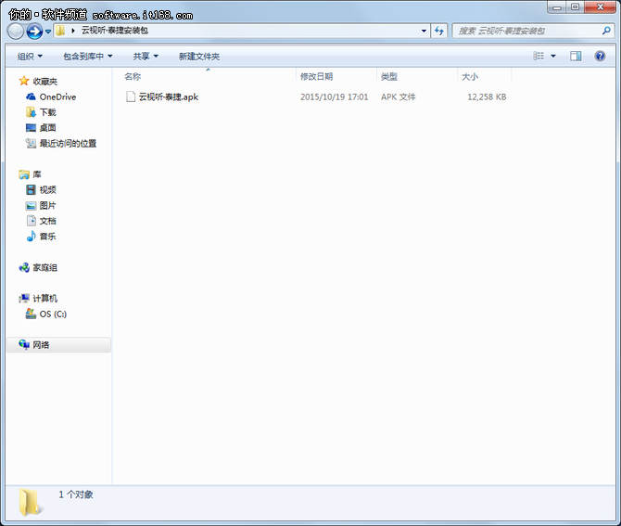The image size is (621, 526).
Task: Focus the search 云视听-泰捷安装包 field
Action: click(x=526, y=31)
